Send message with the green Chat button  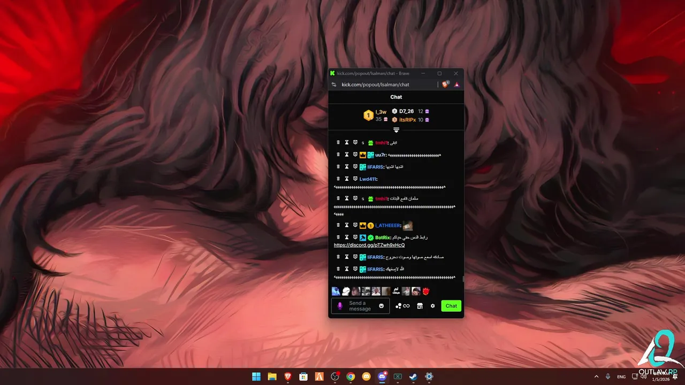pos(451,306)
